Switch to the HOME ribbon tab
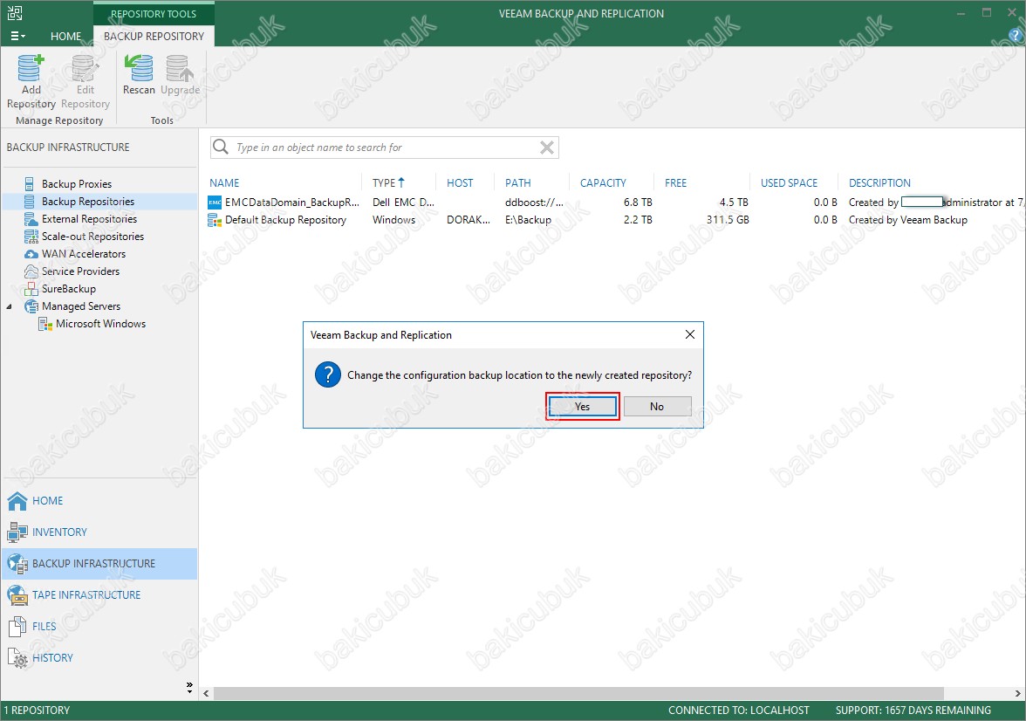 [66, 36]
